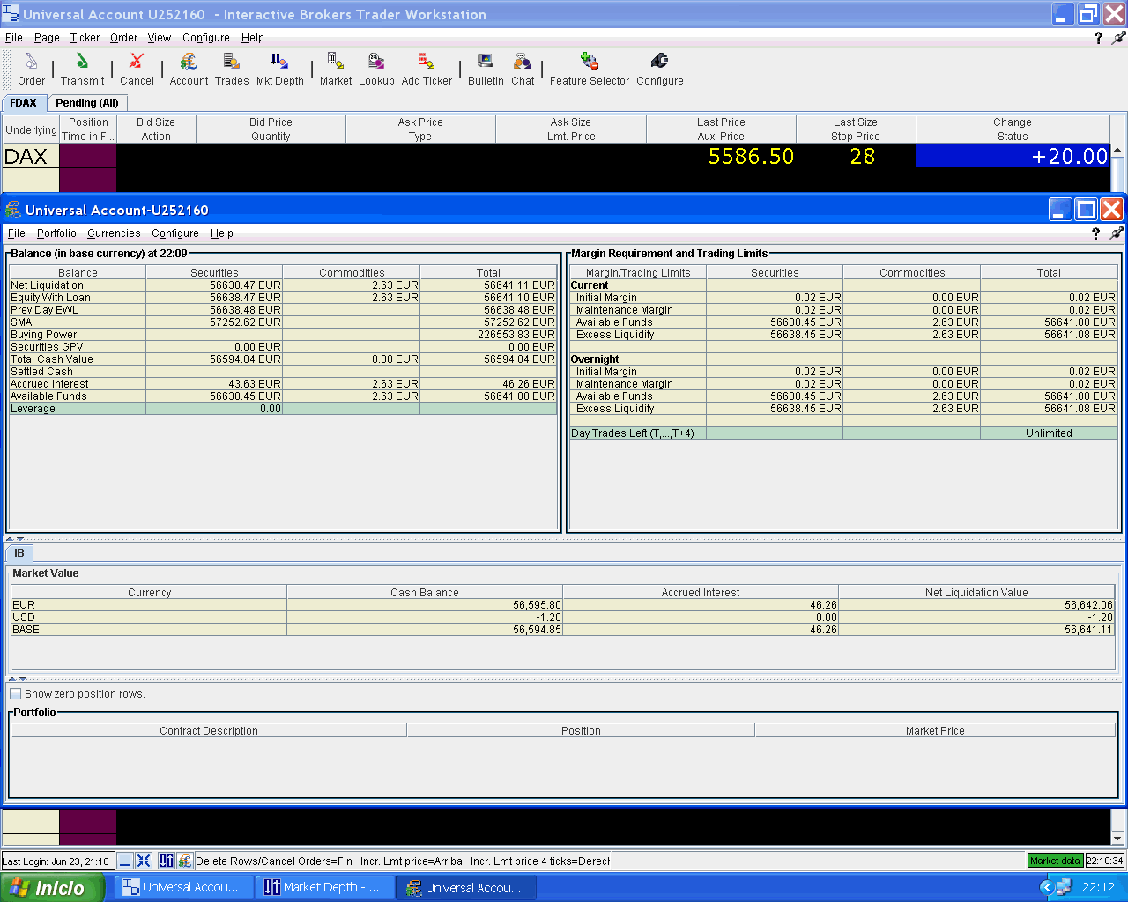This screenshot has height=902, width=1128.
Task: Click the EUR currency row
Action: coord(563,605)
